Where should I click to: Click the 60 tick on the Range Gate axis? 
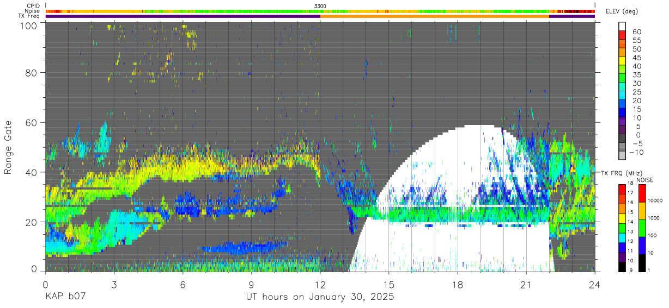[x=31, y=123]
